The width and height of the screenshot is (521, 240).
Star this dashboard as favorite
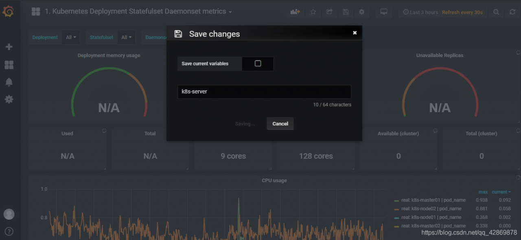pyautogui.click(x=313, y=12)
